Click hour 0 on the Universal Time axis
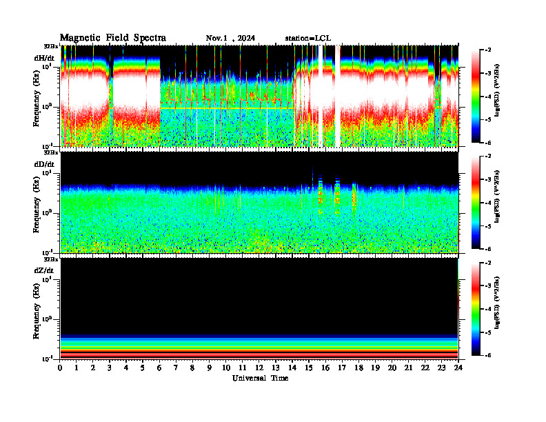Viewport: 546px width, 422px height. tap(60, 368)
